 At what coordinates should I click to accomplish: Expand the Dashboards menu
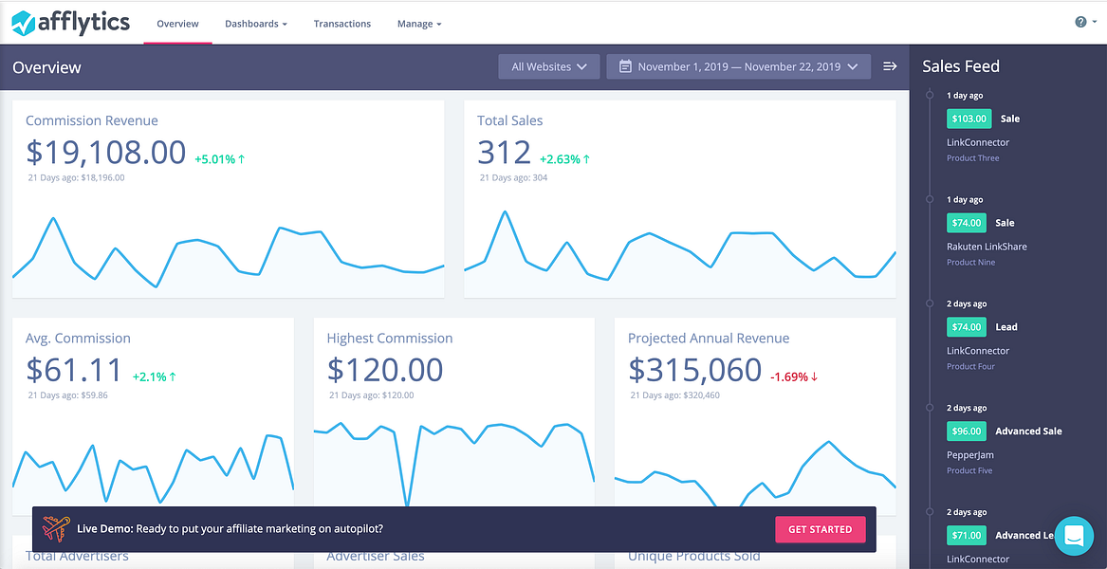[x=256, y=24]
